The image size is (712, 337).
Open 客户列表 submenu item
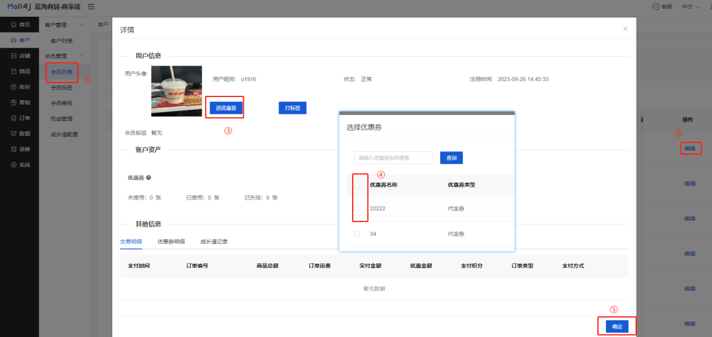62,41
